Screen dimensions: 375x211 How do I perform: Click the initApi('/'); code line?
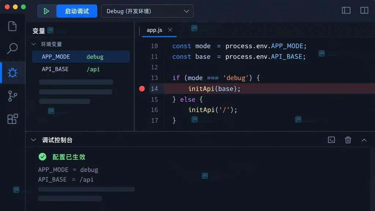coord(213,110)
